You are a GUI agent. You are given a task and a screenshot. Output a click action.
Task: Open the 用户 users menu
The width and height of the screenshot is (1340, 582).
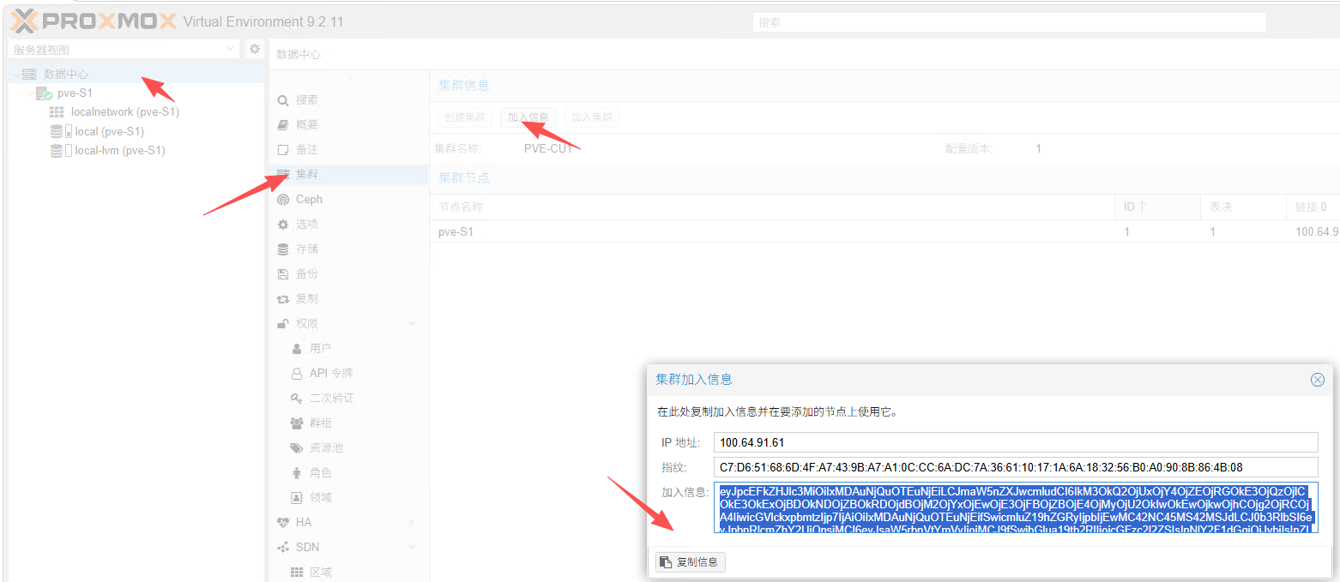320,349
